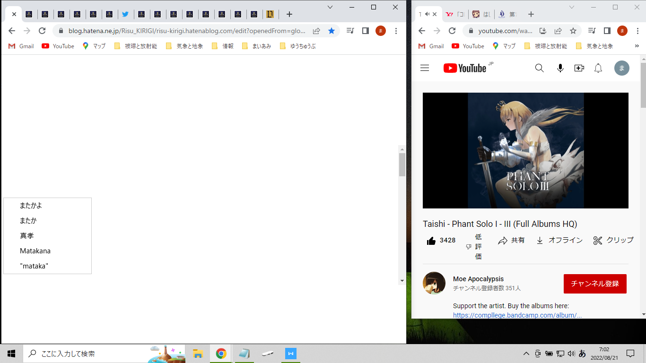646x363 pixels.
Task: Click the YouTube page scrollbar thumb
Action: click(x=643, y=85)
